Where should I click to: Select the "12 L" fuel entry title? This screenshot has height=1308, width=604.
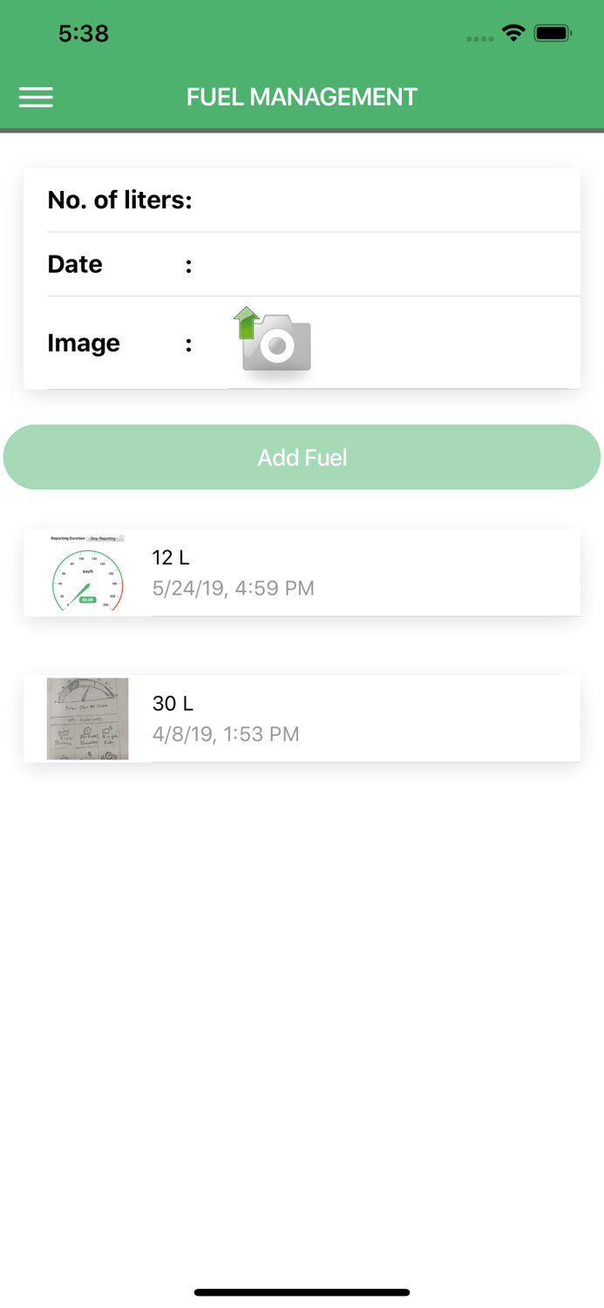click(x=171, y=557)
